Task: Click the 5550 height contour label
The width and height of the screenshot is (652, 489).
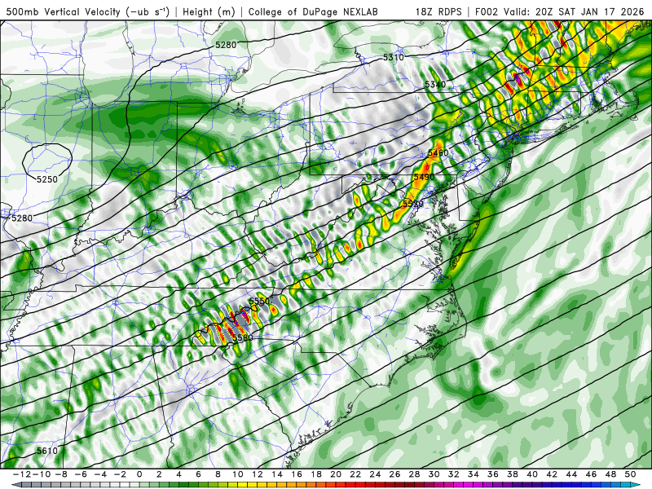Action: pos(259,302)
